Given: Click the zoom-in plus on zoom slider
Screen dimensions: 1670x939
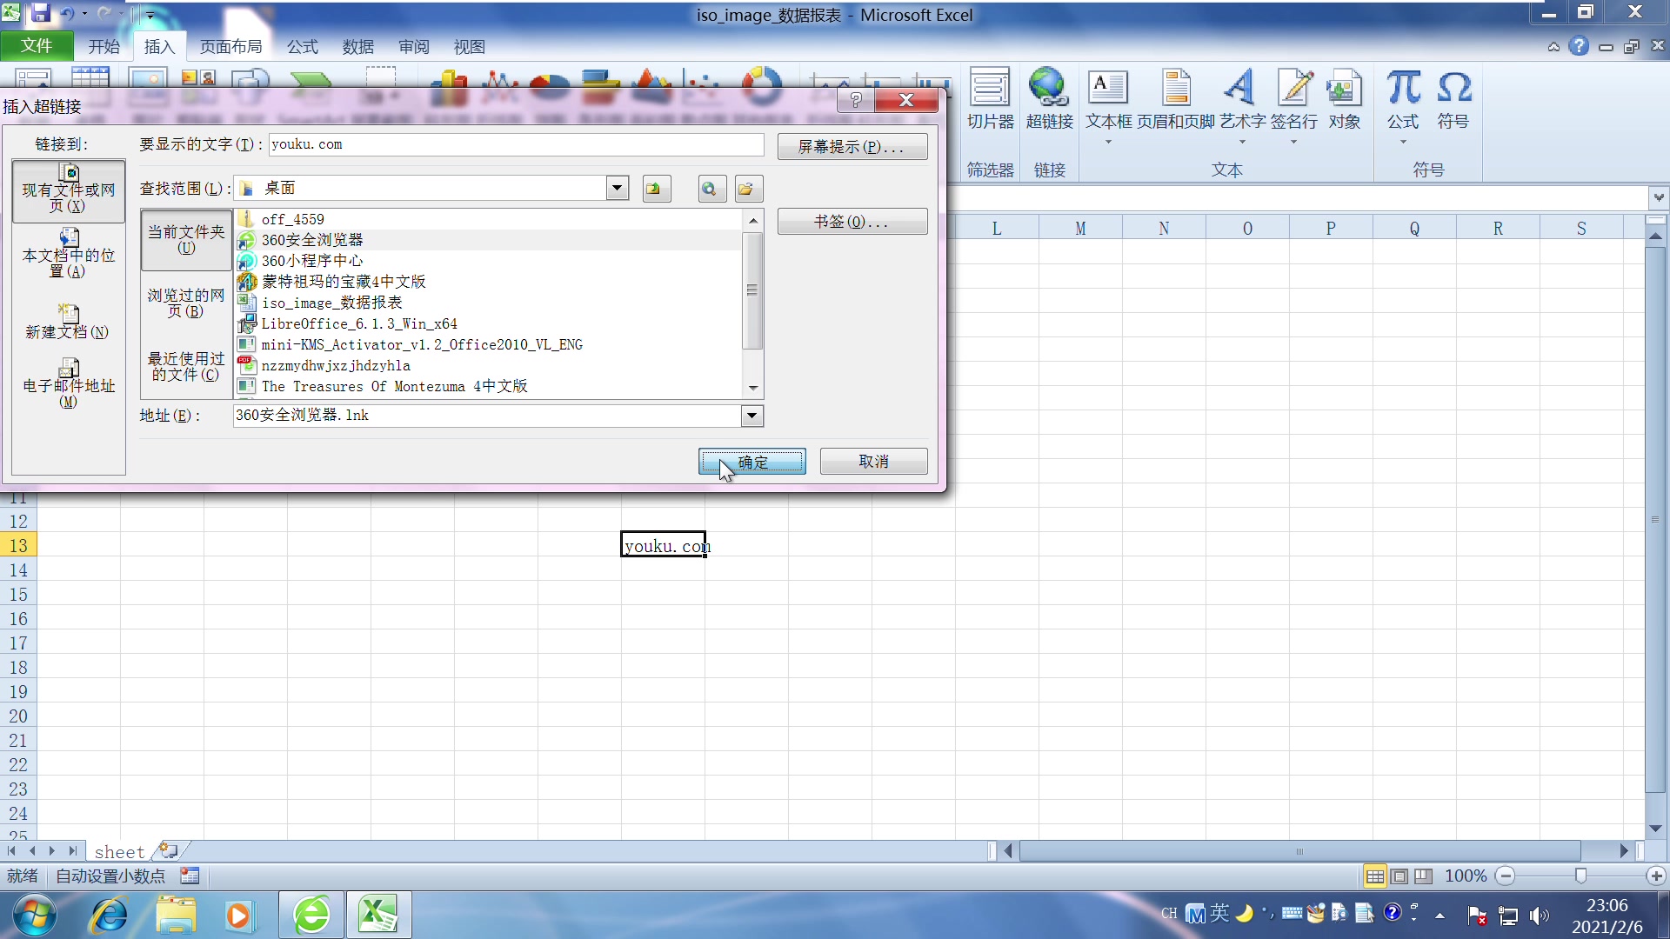Looking at the screenshot, I should 1656,876.
